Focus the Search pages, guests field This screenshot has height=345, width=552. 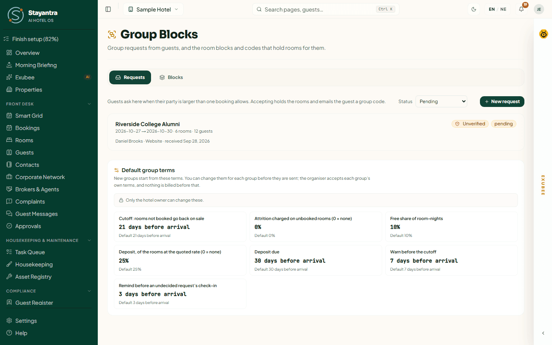tap(326, 9)
